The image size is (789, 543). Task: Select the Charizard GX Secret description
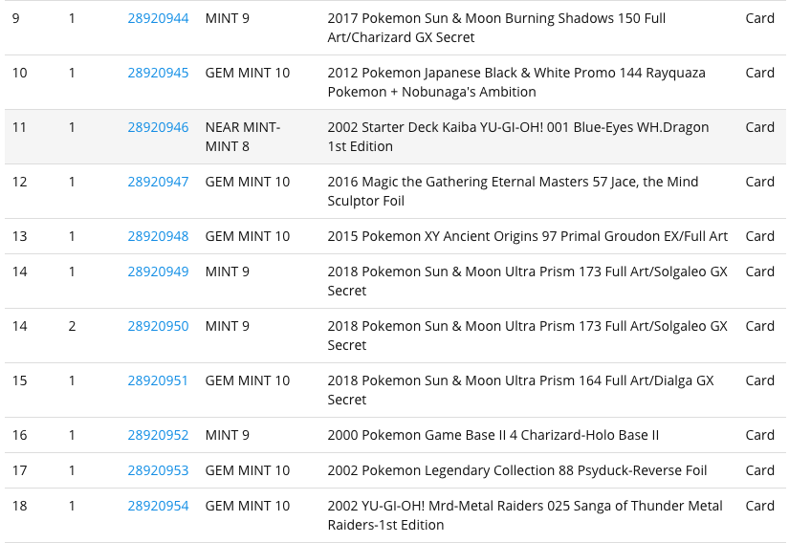(496, 28)
